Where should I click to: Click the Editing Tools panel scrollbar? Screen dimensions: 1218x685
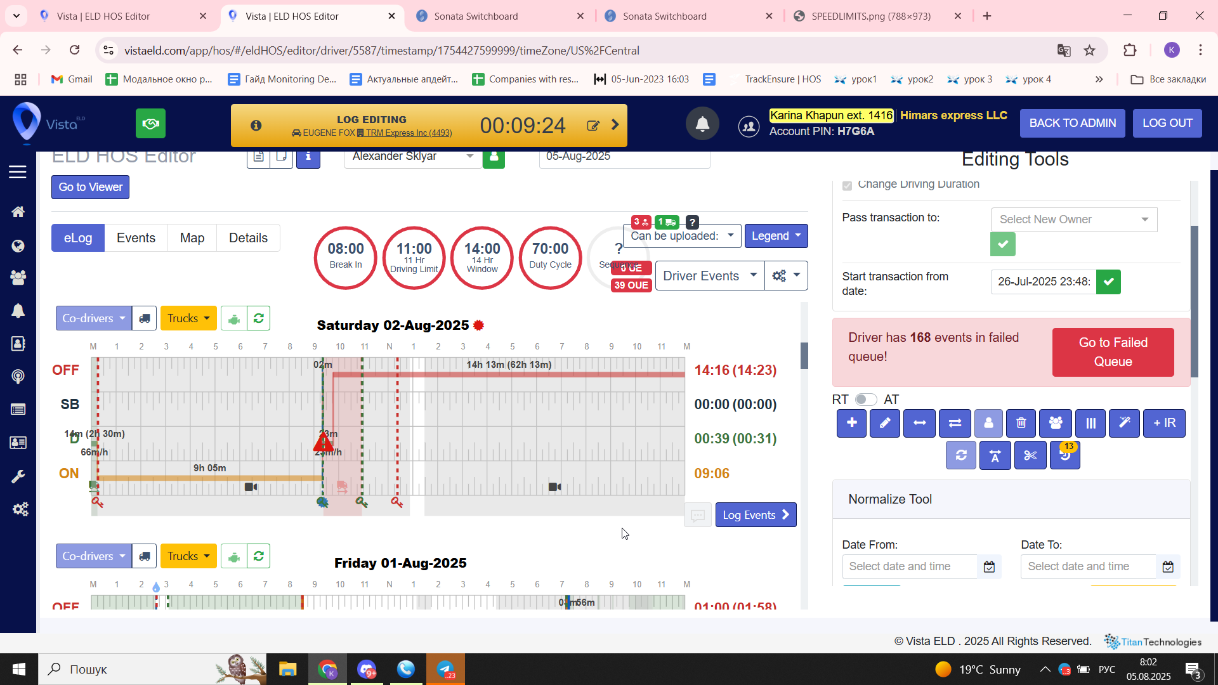1195,301
